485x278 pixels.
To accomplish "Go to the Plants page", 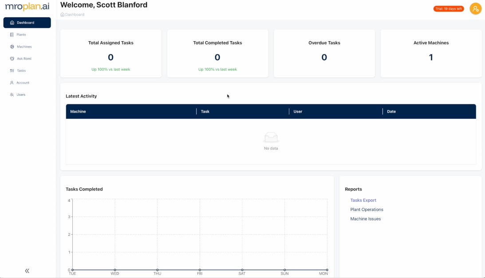I will click(27, 35).
